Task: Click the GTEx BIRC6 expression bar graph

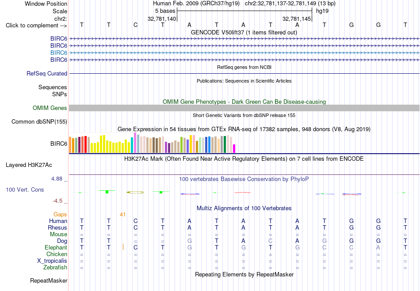Action: (x=152, y=143)
